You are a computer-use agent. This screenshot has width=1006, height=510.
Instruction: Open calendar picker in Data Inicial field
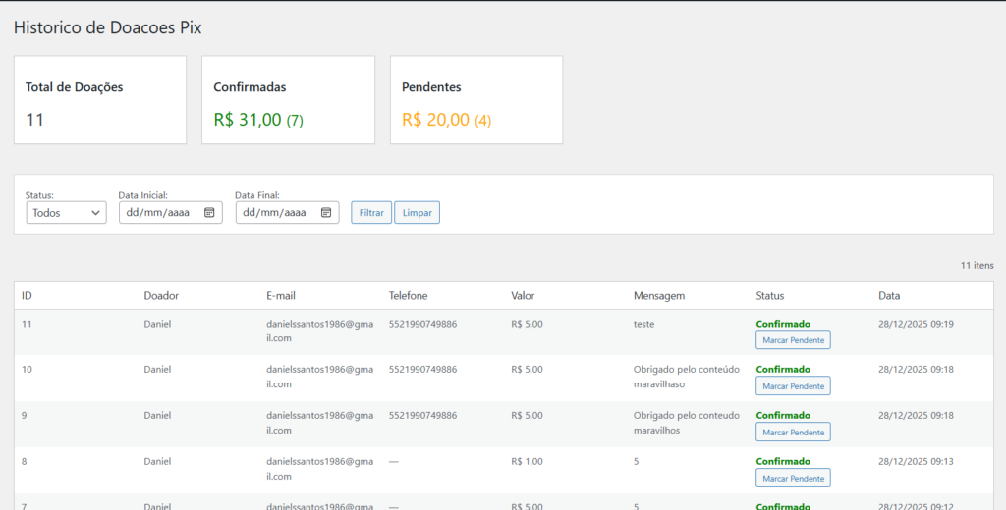209,212
